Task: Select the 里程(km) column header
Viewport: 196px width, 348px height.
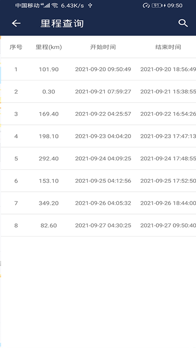Action: point(49,47)
